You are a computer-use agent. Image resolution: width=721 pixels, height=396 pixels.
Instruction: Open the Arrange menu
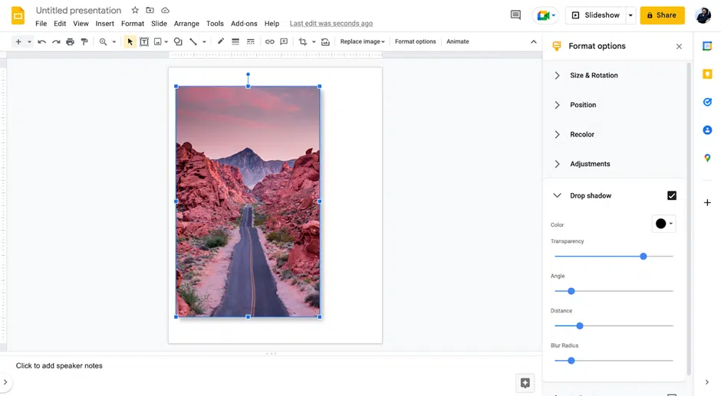tap(186, 24)
